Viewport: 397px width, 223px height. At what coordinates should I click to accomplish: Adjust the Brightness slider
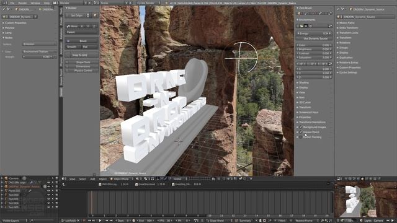tap(314, 50)
